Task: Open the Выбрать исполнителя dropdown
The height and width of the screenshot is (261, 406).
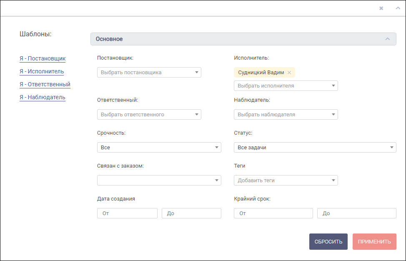Action: coord(286,86)
